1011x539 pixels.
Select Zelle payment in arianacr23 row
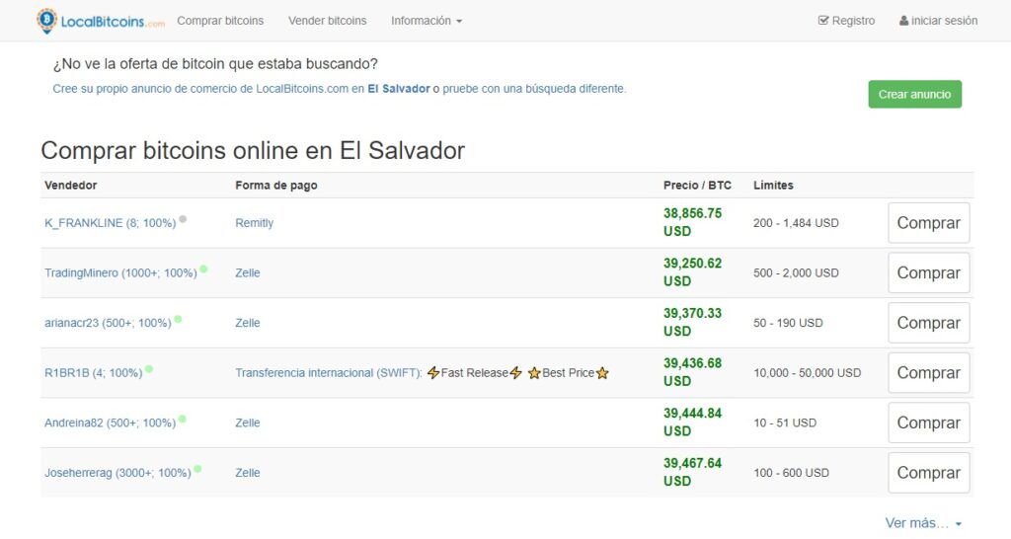click(x=248, y=323)
